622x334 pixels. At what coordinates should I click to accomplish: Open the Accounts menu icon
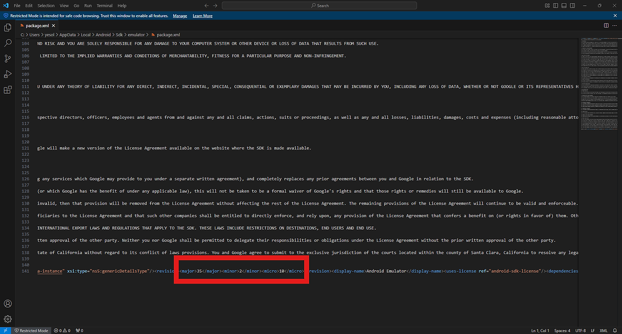8,304
